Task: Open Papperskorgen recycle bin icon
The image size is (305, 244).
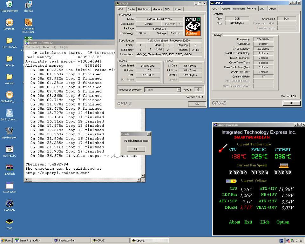Action: coord(9,4)
